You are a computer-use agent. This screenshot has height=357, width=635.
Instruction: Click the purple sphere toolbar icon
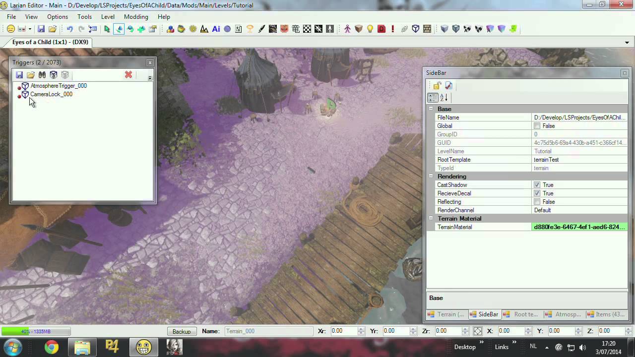point(227,29)
